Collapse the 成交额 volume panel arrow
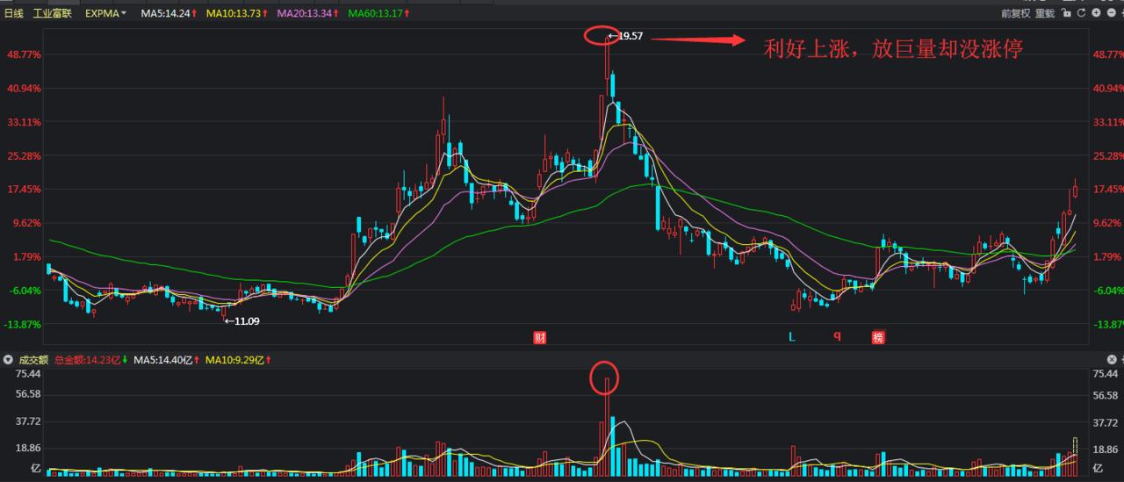Image resolution: width=1124 pixels, height=482 pixels. (x=7, y=360)
